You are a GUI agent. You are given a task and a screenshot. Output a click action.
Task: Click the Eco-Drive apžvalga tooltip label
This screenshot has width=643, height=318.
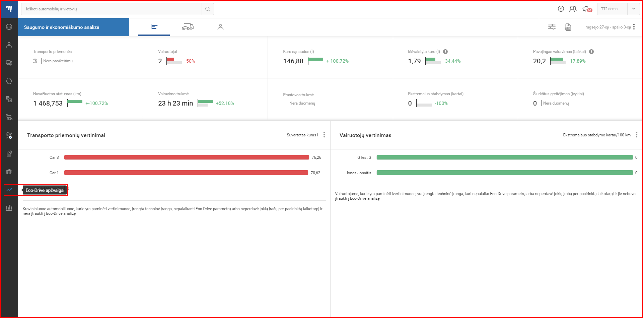tap(45, 190)
